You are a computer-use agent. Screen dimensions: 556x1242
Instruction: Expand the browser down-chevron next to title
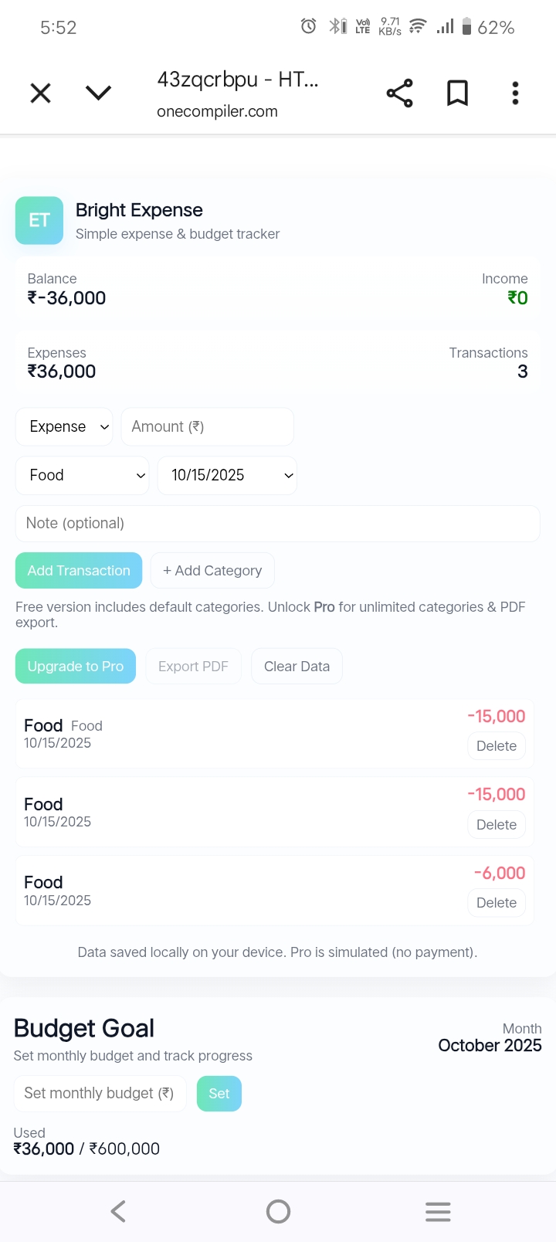click(98, 93)
